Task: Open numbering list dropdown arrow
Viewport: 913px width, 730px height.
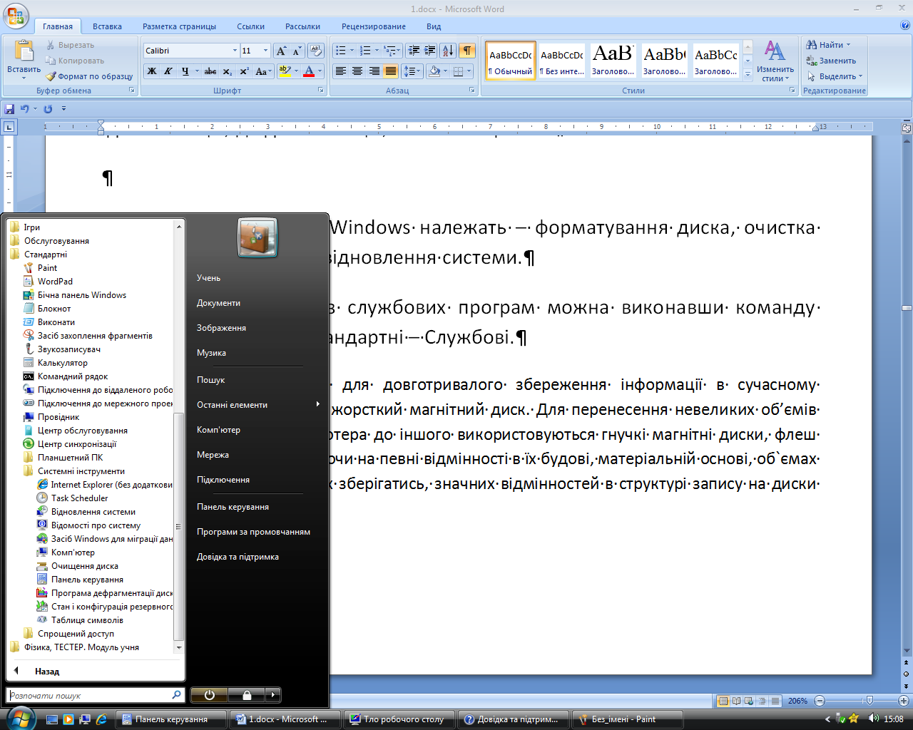Action: point(377,51)
